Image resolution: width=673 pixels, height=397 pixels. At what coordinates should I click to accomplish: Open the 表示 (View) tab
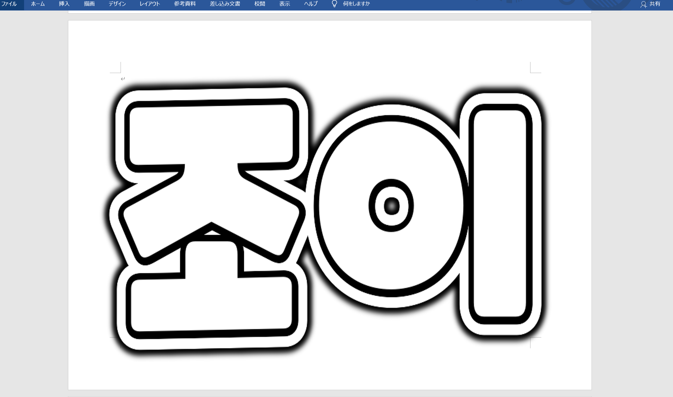tap(284, 4)
